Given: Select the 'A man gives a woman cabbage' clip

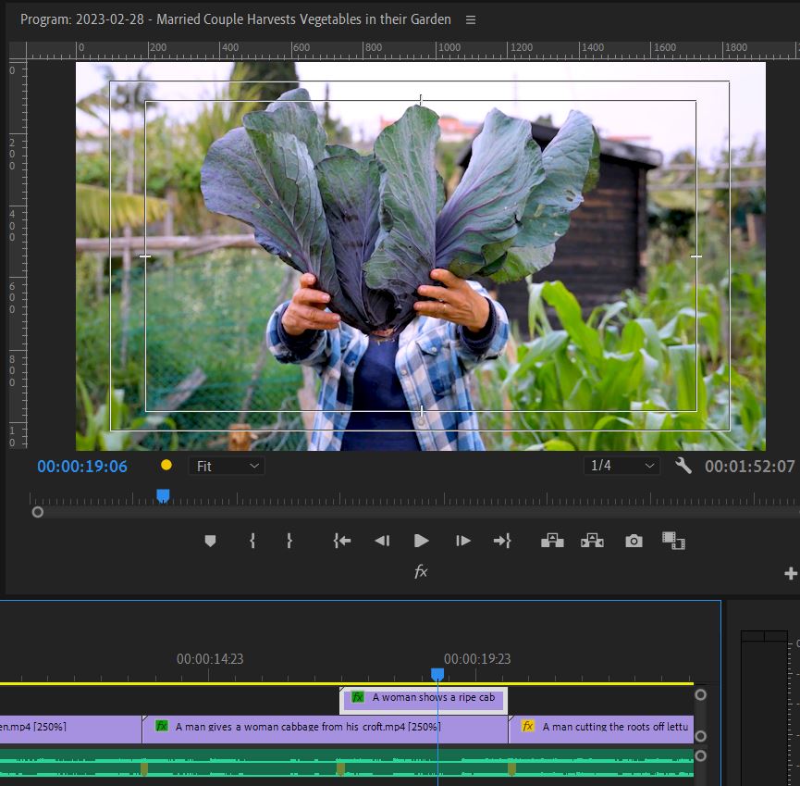Looking at the screenshot, I should pyautogui.click(x=325, y=729).
